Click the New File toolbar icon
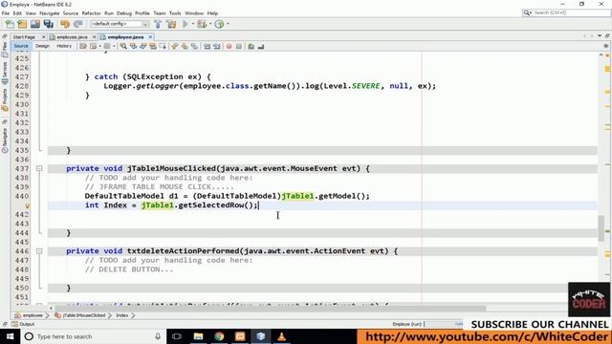The width and height of the screenshot is (612, 344). click(x=10, y=24)
